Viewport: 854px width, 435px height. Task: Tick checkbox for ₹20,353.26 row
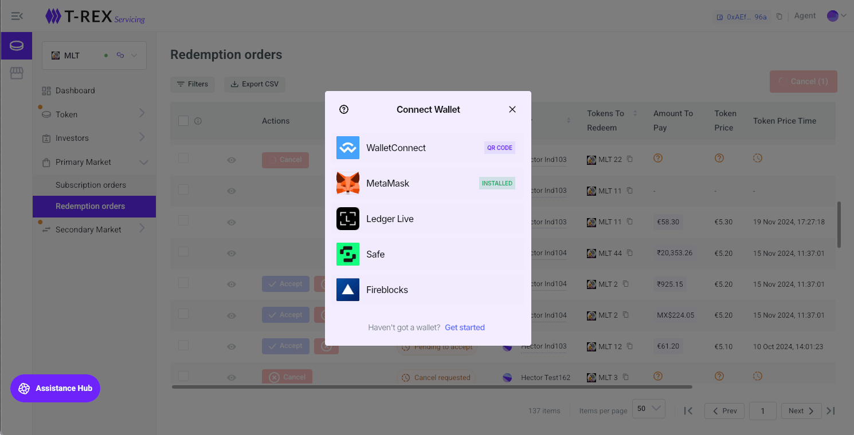click(x=183, y=252)
